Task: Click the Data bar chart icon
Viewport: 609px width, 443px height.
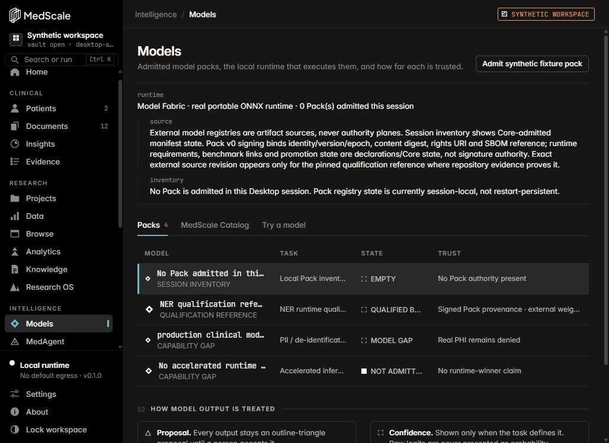Action: pos(15,216)
